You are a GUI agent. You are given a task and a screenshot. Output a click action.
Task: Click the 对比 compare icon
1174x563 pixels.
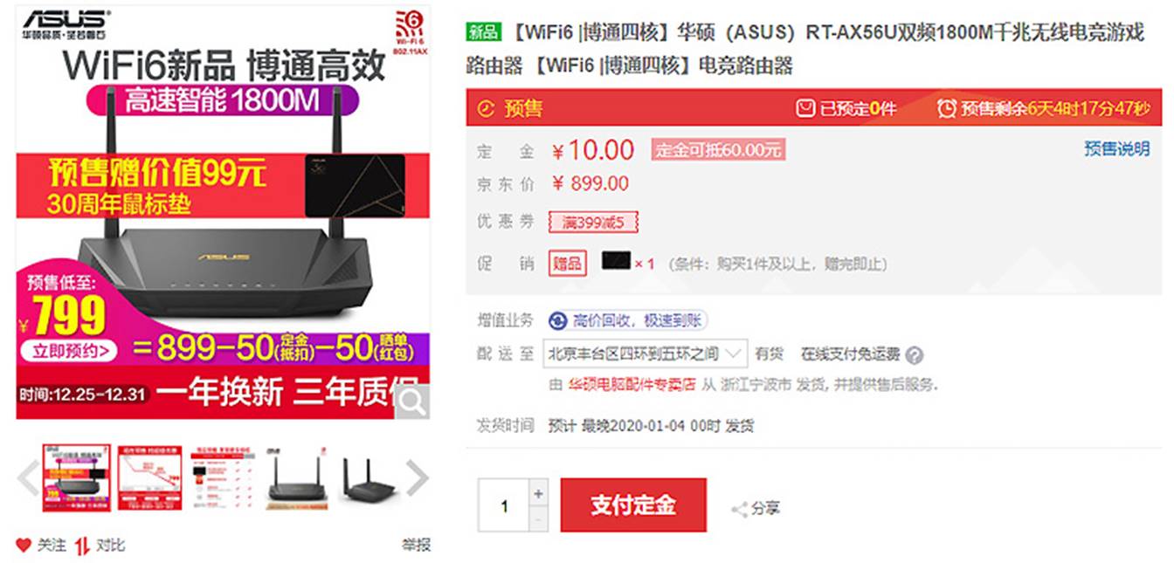tap(82, 546)
